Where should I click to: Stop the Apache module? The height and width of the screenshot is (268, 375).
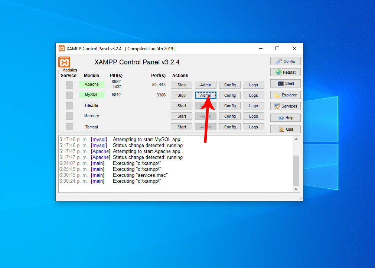pyautogui.click(x=182, y=85)
